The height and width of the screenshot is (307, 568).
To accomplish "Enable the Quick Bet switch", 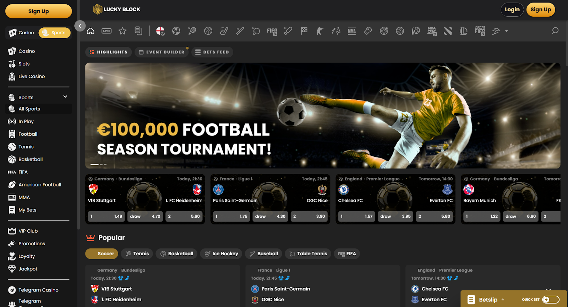I will (x=551, y=300).
